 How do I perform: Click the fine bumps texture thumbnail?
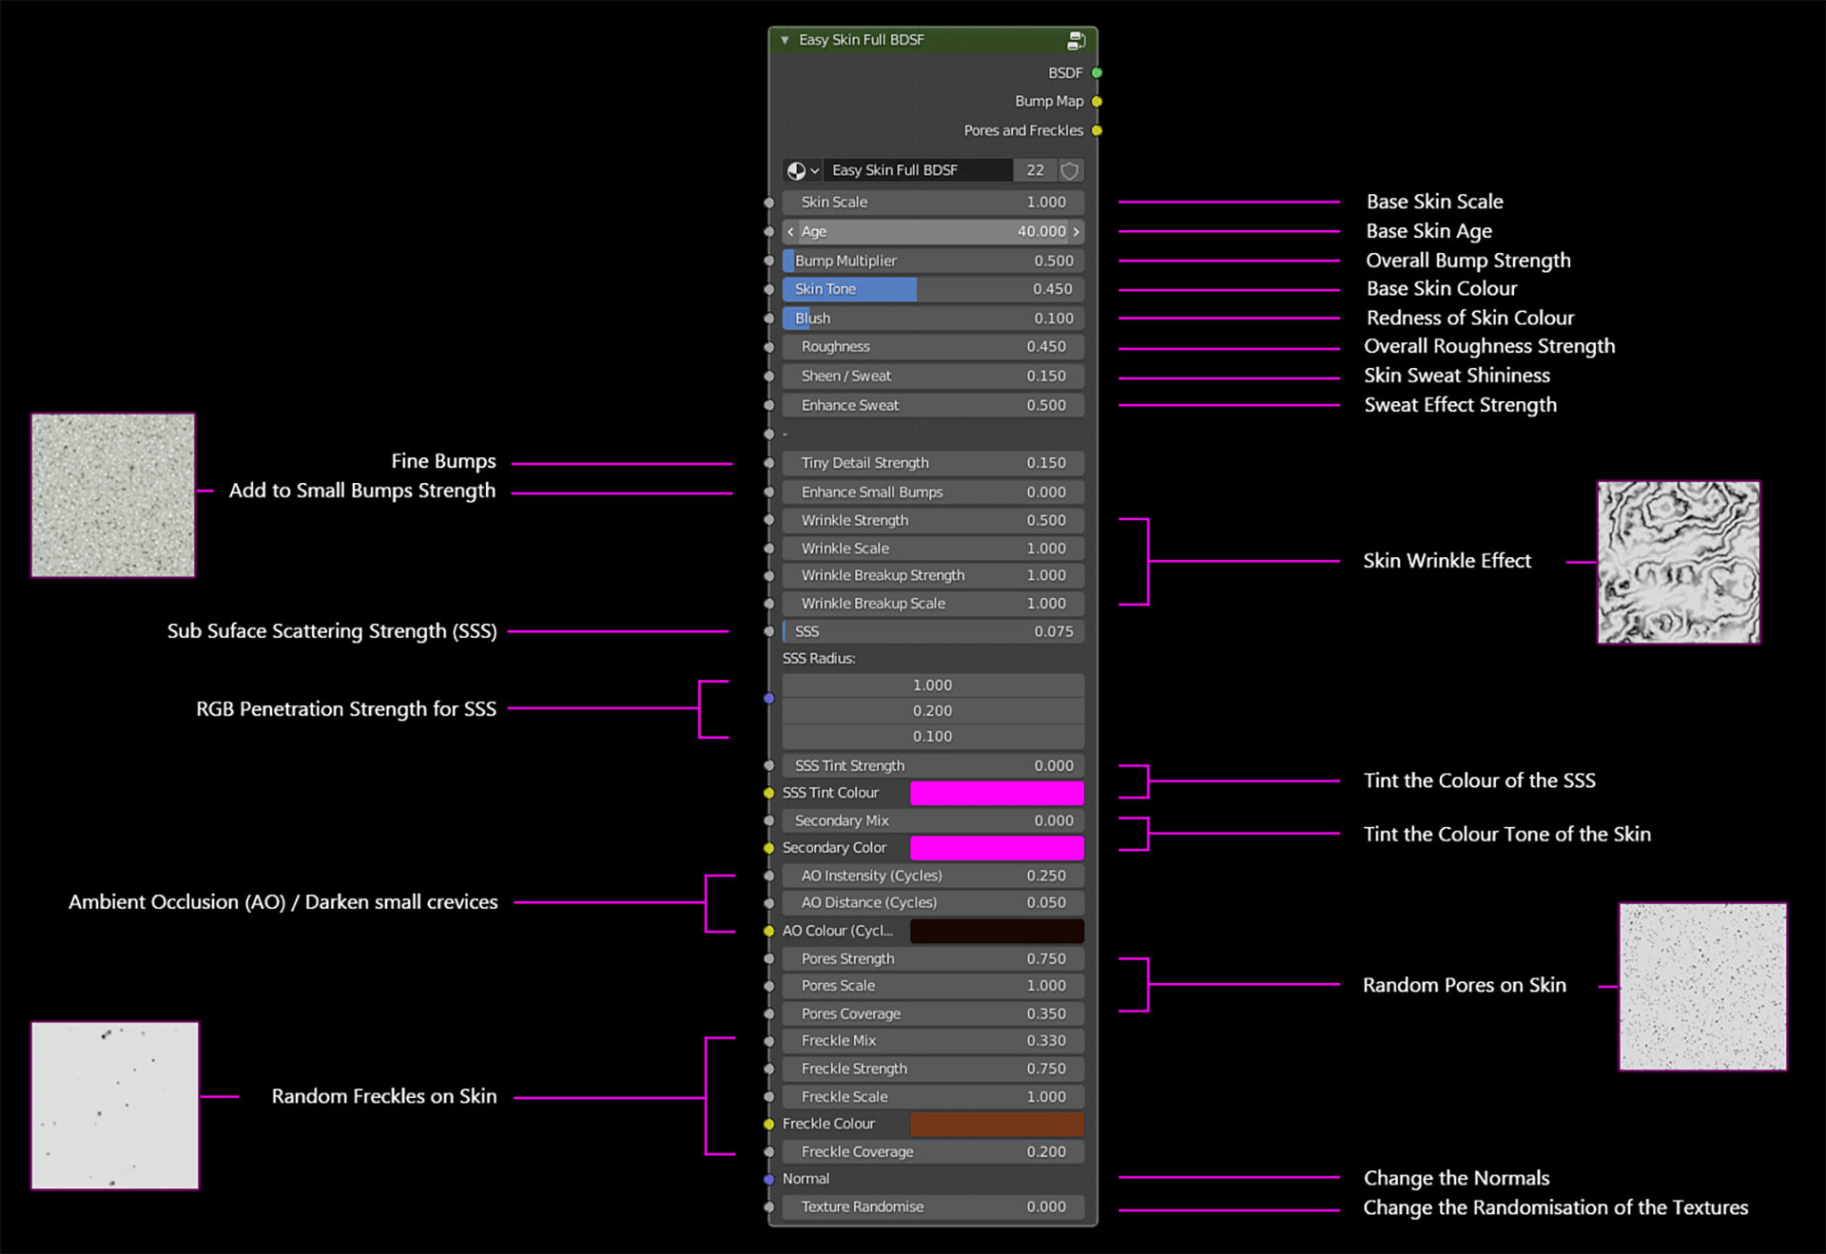113,495
